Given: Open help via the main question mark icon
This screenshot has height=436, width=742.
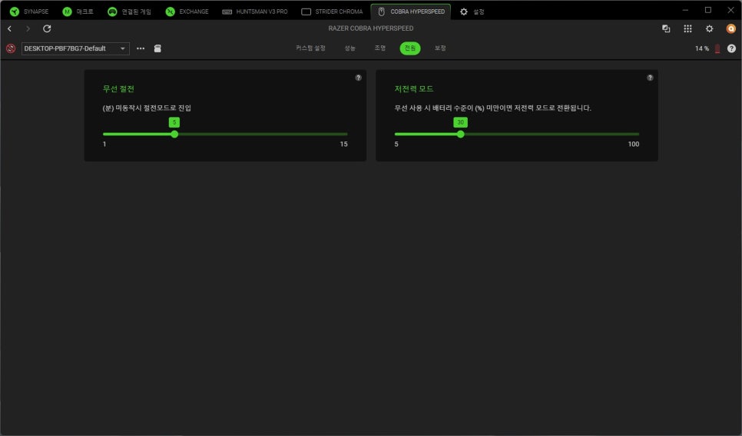Looking at the screenshot, I should (731, 48).
